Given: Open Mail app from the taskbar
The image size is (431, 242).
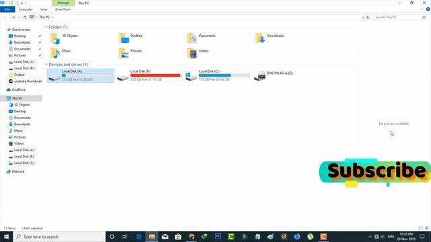Looking at the screenshot, I should [x=165, y=237].
